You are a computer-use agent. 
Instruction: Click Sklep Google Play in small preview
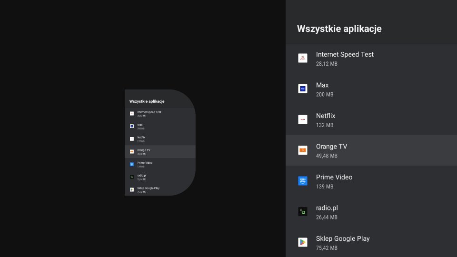click(160, 189)
